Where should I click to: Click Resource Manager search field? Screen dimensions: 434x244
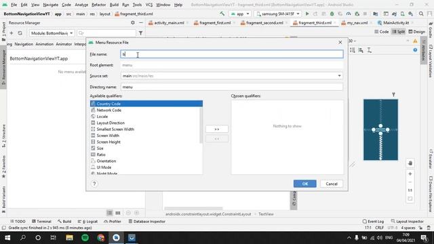106,33
